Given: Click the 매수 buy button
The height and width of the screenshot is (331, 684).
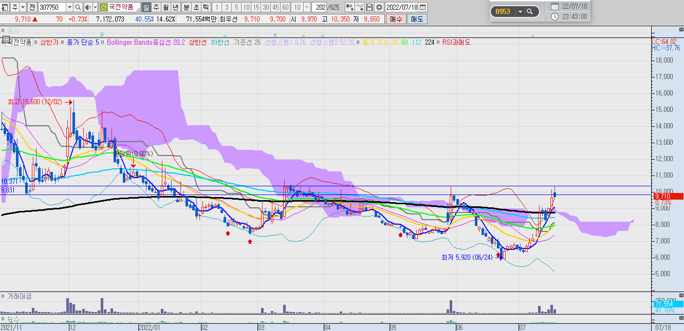Looking at the screenshot, I should point(396,19).
